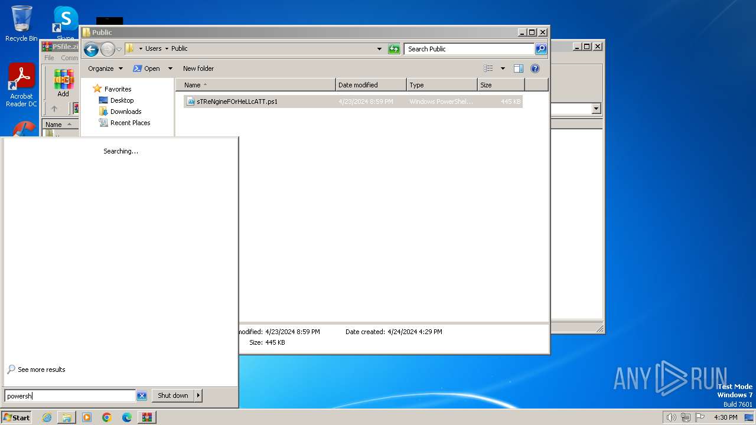
Task: Click New folder in the toolbar
Action: point(198,68)
